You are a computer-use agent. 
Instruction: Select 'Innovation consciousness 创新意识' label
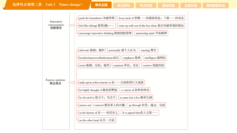[56, 25]
